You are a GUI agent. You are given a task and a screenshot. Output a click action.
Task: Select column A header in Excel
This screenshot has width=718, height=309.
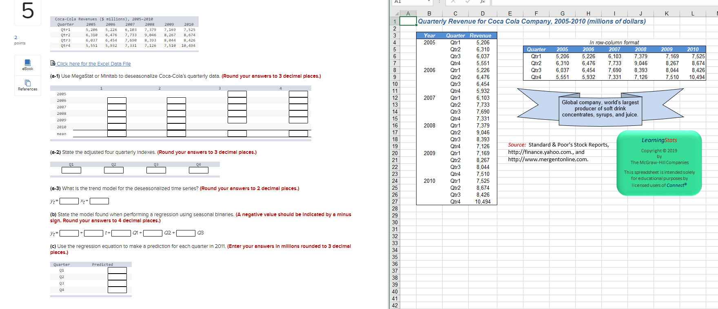(x=408, y=13)
